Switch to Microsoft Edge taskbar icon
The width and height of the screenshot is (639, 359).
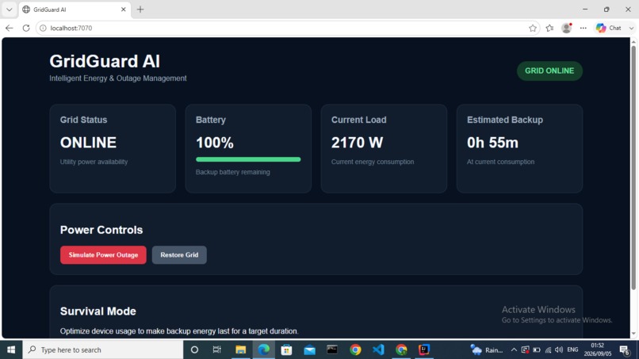(264, 349)
